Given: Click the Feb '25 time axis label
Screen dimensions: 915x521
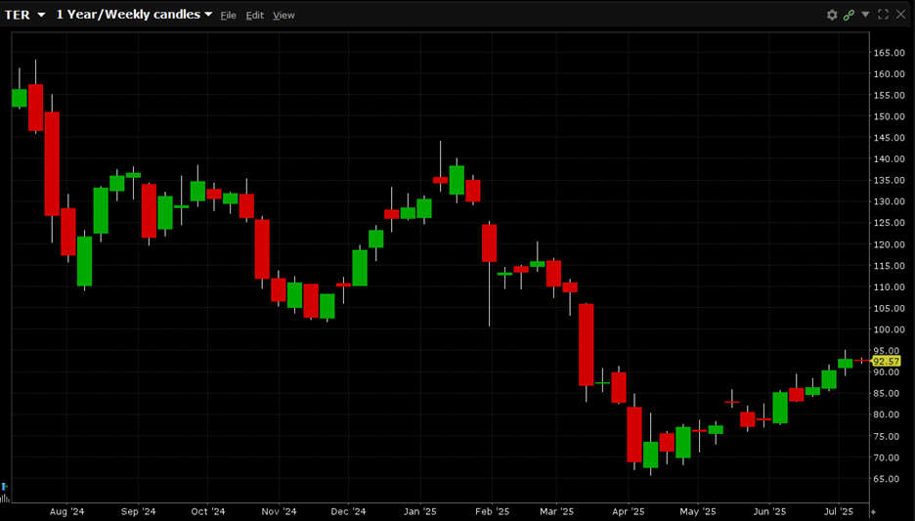Looking at the screenshot, I should coord(492,511).
